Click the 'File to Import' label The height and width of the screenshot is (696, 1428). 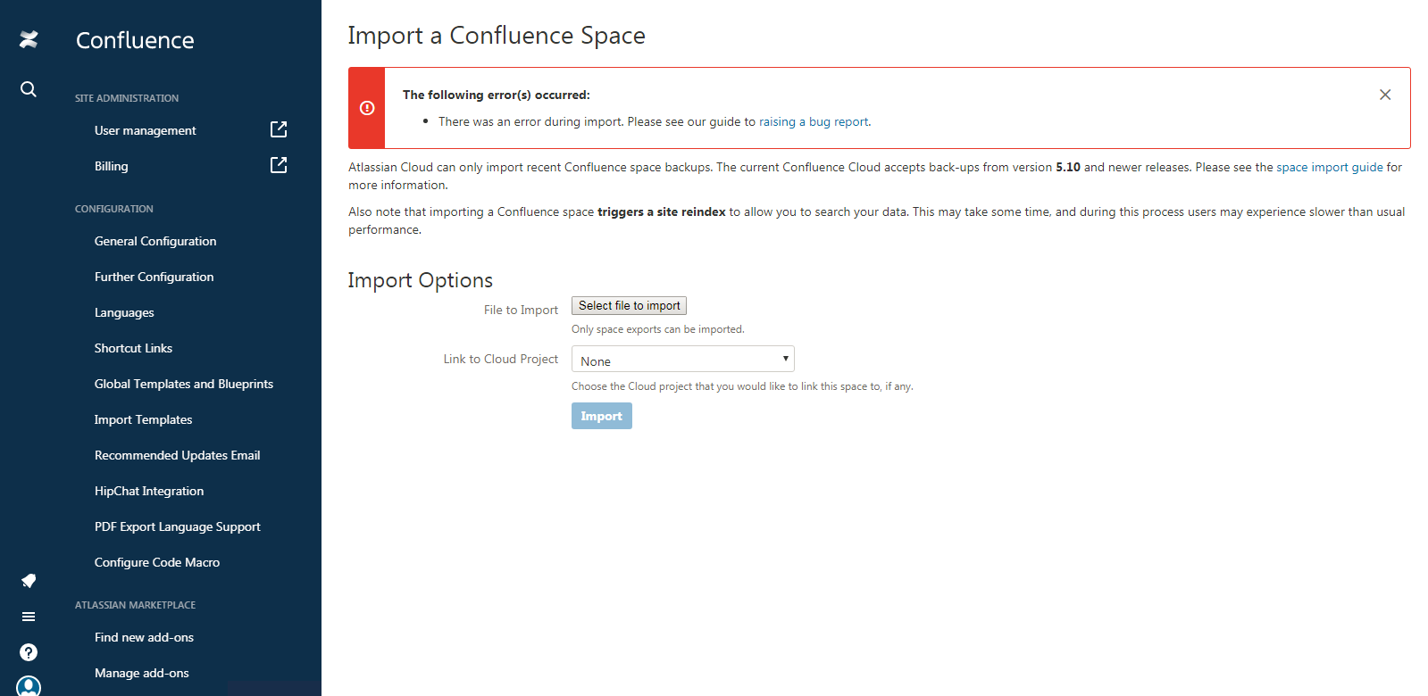point(521,310)
